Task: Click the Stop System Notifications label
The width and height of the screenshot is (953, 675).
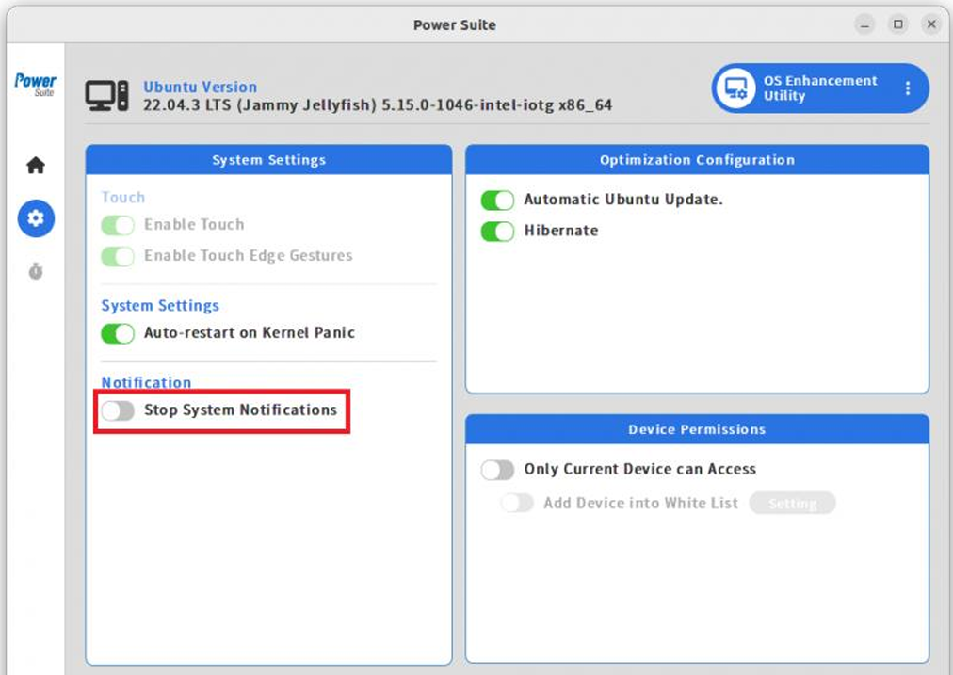Action: pos(240,410)
